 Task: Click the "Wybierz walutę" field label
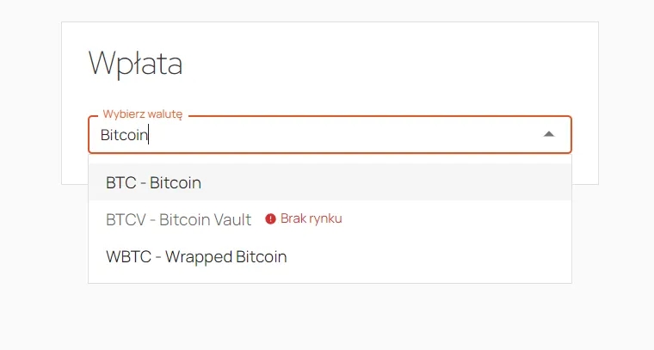[x=143, y=114]
